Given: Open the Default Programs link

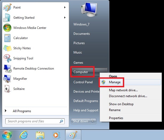Looking at the screenshot, I should [x=86, y=101].
